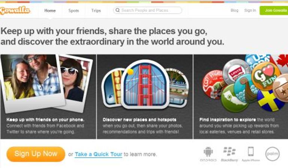Select the Apple iPhone icon

point(251,154)
